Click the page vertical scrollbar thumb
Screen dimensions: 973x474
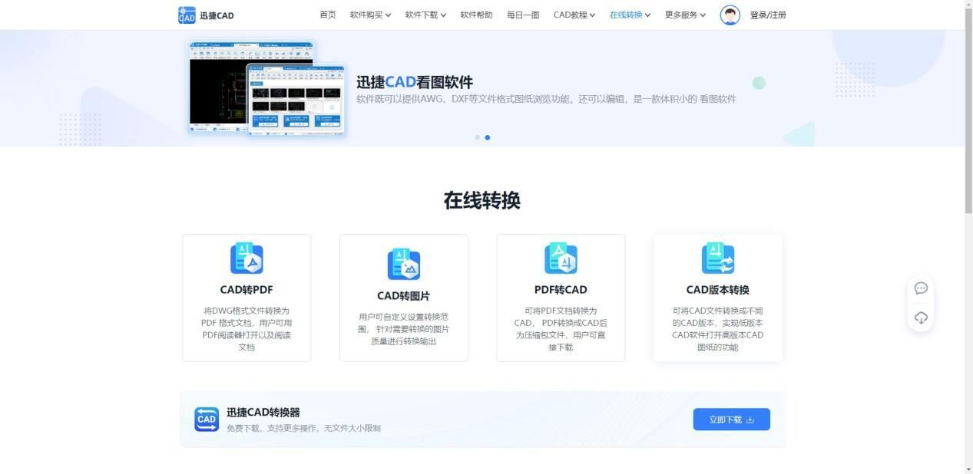tap(968, 111)
